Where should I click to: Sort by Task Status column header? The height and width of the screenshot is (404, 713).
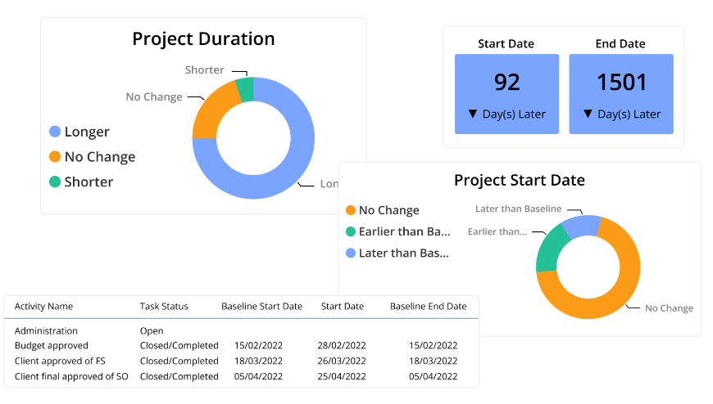pyautogui.click(x=164, y=307)
